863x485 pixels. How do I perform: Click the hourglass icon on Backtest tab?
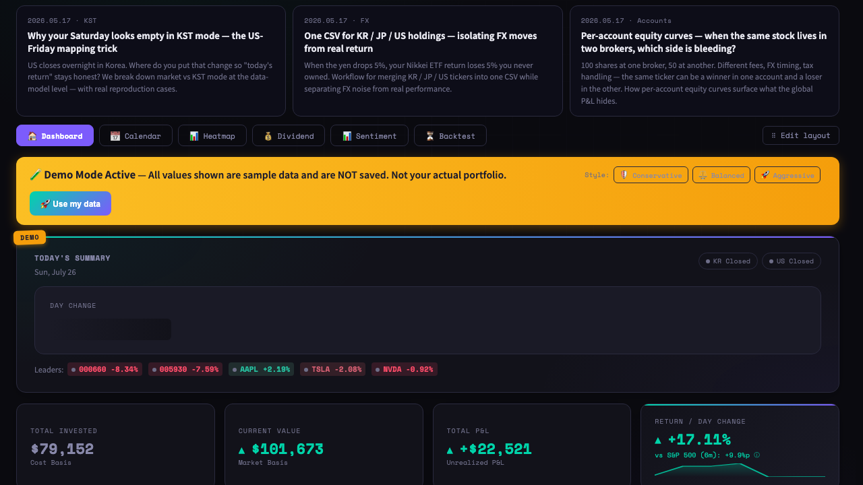click(x=430, y=136)
